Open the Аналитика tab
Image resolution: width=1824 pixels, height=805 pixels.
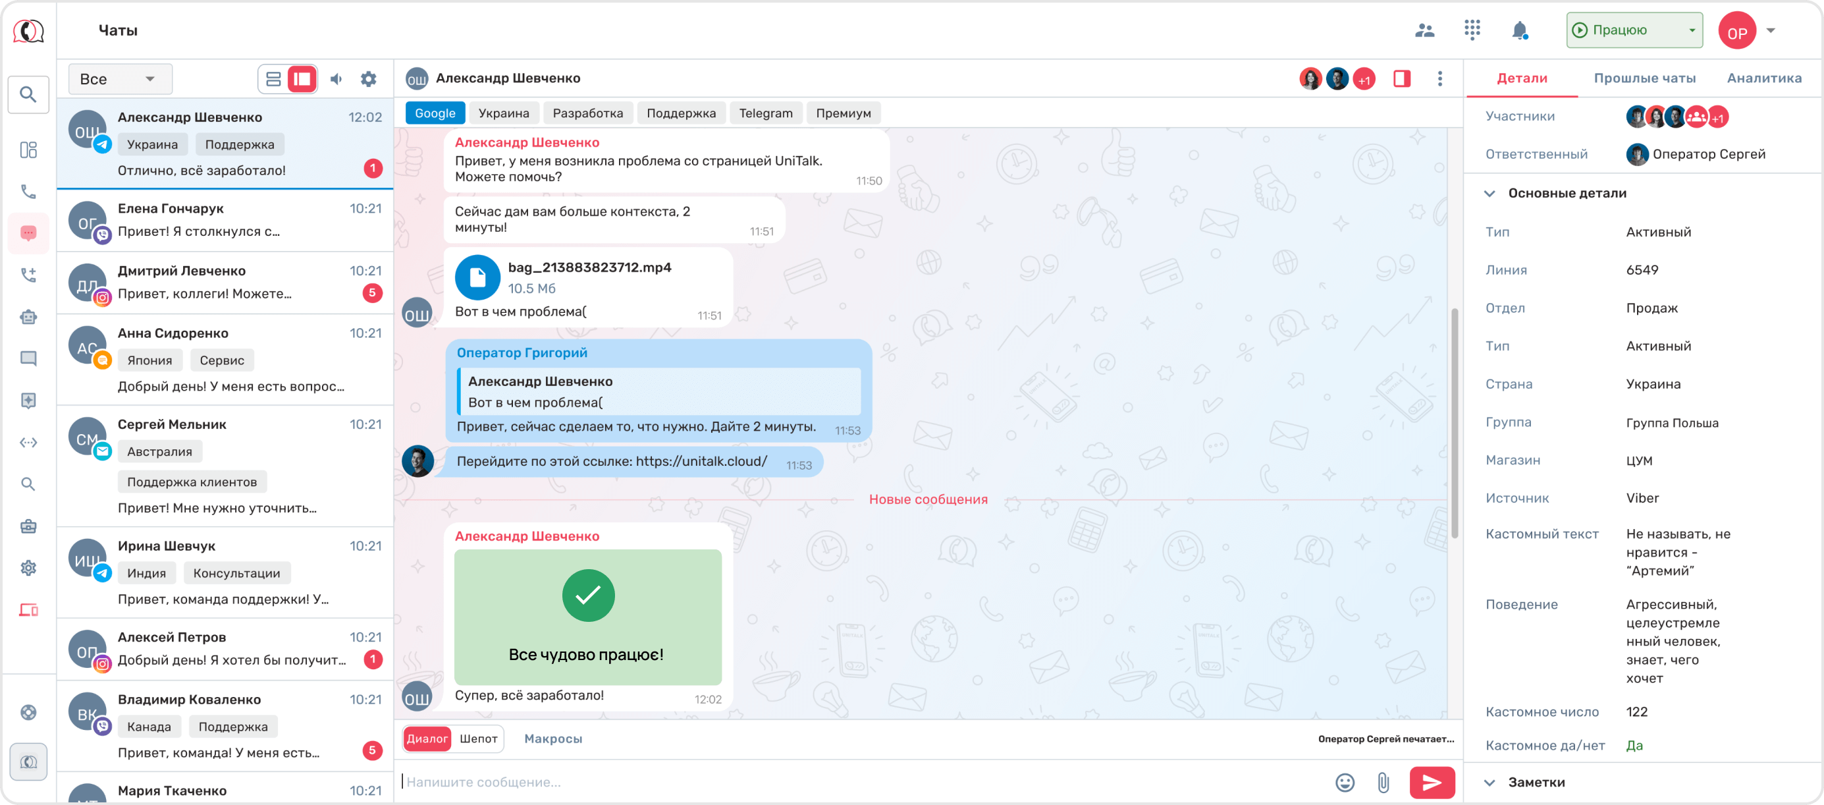pos(1763,78)
